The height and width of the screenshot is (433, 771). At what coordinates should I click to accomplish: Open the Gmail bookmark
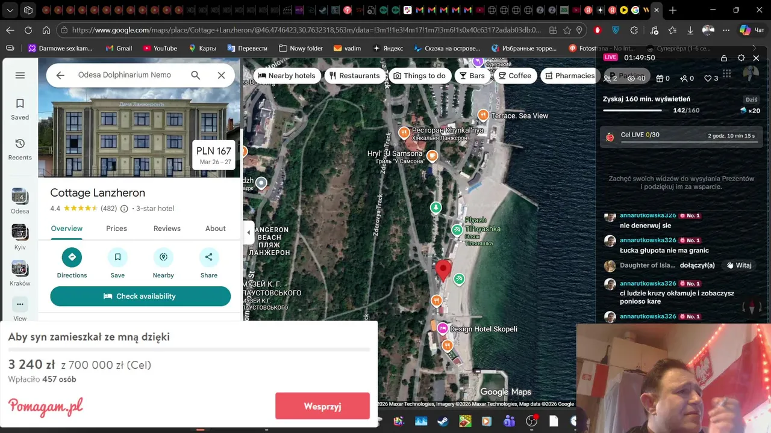pos(118,48)
